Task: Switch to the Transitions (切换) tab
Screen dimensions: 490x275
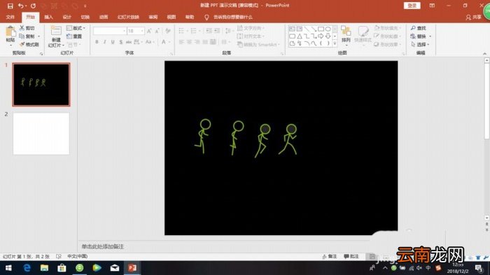Action: click(x=85, y=17)
